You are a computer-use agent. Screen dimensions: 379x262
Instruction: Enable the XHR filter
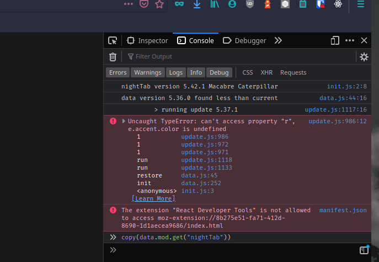point(266,72)
